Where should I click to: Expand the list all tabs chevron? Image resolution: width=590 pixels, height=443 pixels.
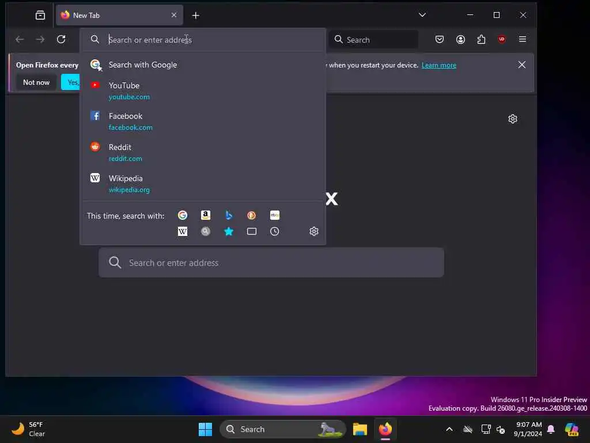[422, 15]
